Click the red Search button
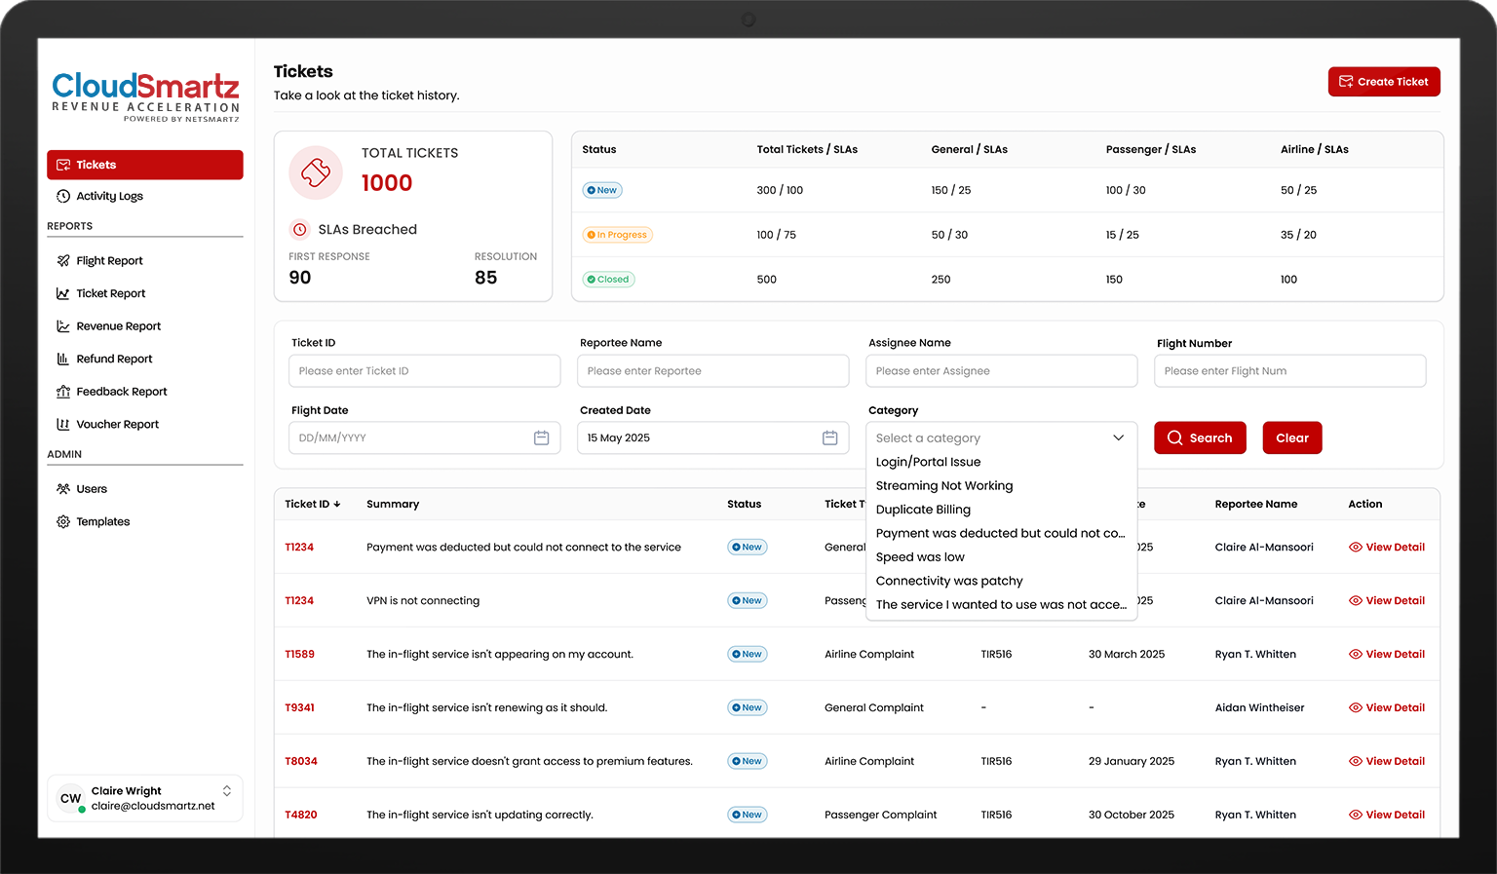 [x=1199, y=438]
